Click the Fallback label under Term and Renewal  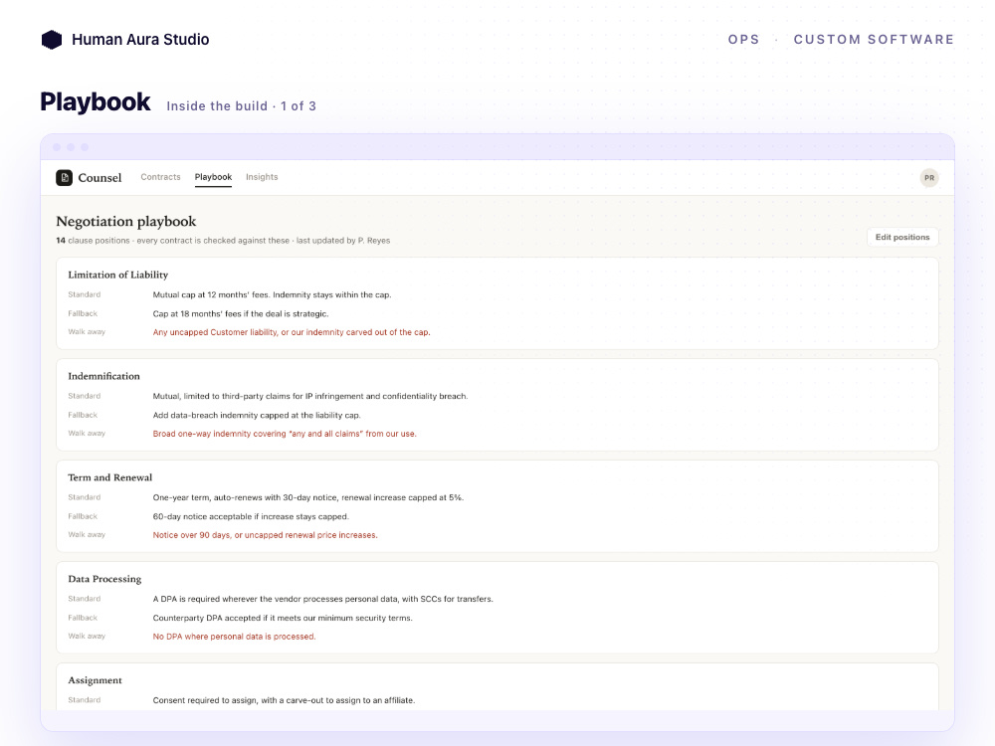pos(83,516)
